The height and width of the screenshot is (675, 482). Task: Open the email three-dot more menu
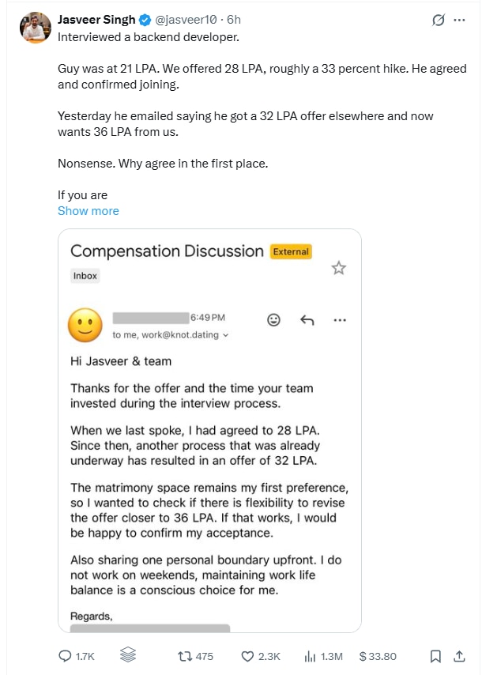(340, 319)
